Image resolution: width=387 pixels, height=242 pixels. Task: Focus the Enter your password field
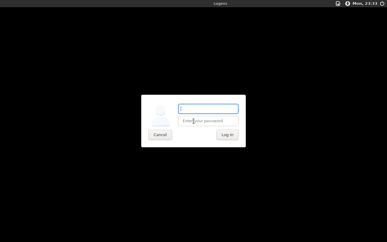coord(208,121)
